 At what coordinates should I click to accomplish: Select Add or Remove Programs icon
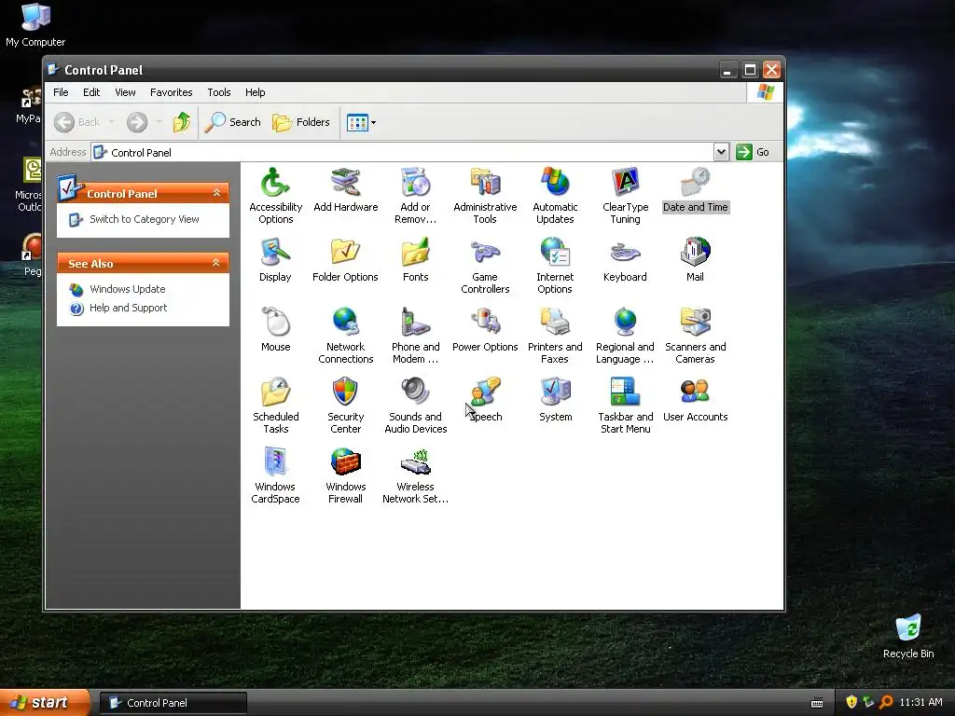[x=415, y=183]
